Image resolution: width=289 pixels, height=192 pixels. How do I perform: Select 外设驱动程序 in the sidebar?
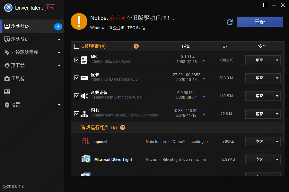click(32, 52)
